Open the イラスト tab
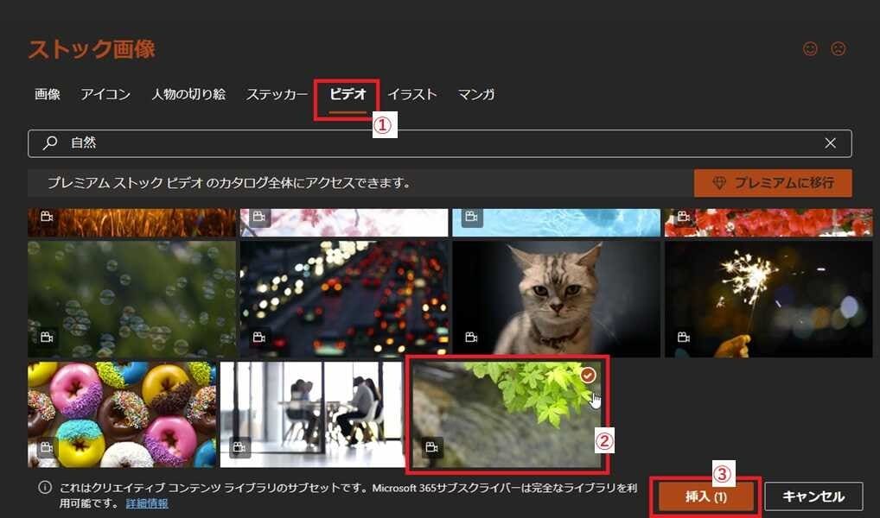 (412, 94)
